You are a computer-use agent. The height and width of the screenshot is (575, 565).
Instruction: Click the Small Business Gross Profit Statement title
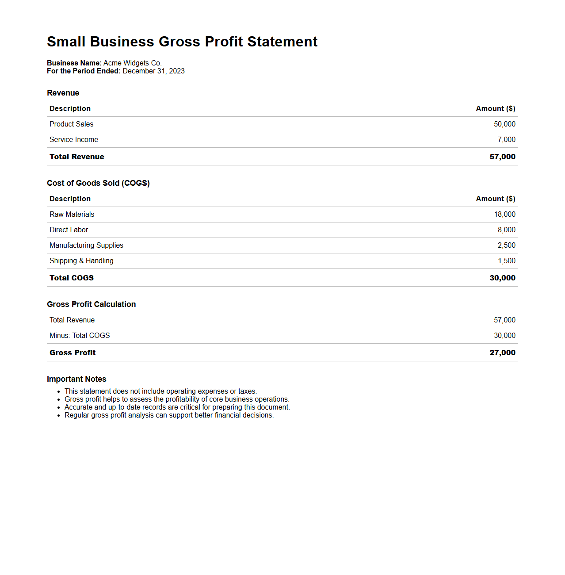pyautogui.click(x=182, y=42)
